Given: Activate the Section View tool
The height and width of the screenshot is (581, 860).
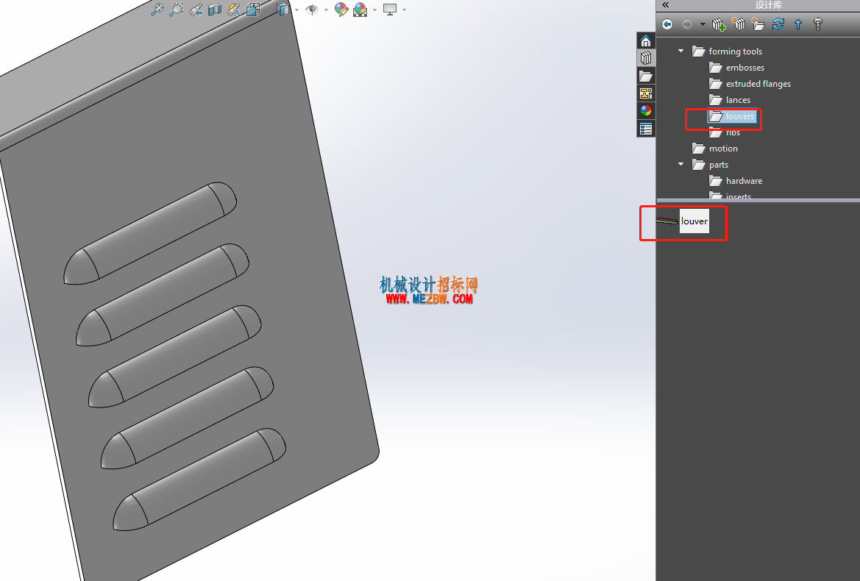Looking at the screenshot, I should pyautogui.click(x=215, y=10).
